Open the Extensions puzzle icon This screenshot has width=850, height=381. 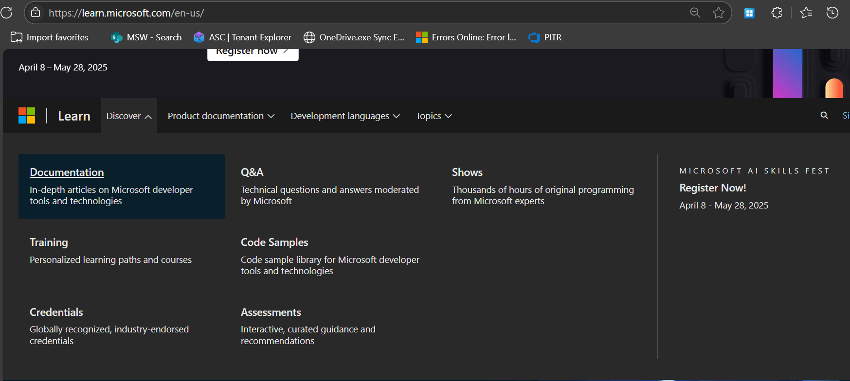pyautogui.click(x=777, y=13)
